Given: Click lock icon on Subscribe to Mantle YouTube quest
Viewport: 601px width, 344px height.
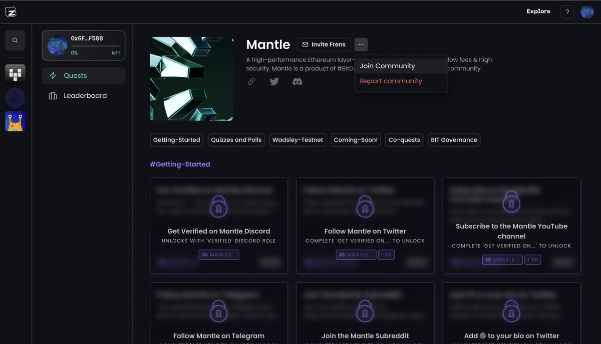Looking at the screenshot, I should [511, 201].
